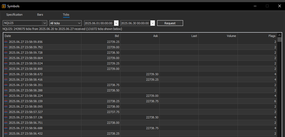Click tick icon for row 23:58:59.728
The height and width of the screenshot is (137, 285).
pos(6,53)
